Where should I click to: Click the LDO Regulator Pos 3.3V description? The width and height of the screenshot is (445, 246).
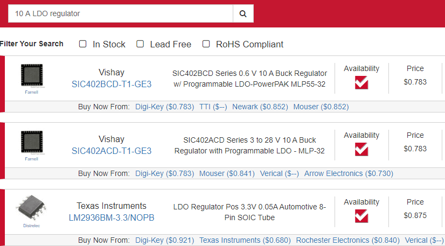(249, 212)
